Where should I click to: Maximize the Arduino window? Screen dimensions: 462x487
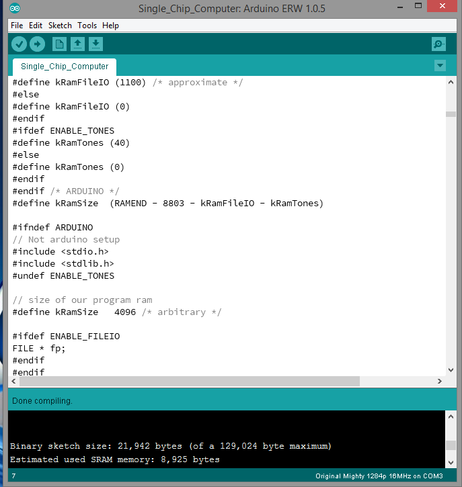pyautogui.click(x=418, y=6)
